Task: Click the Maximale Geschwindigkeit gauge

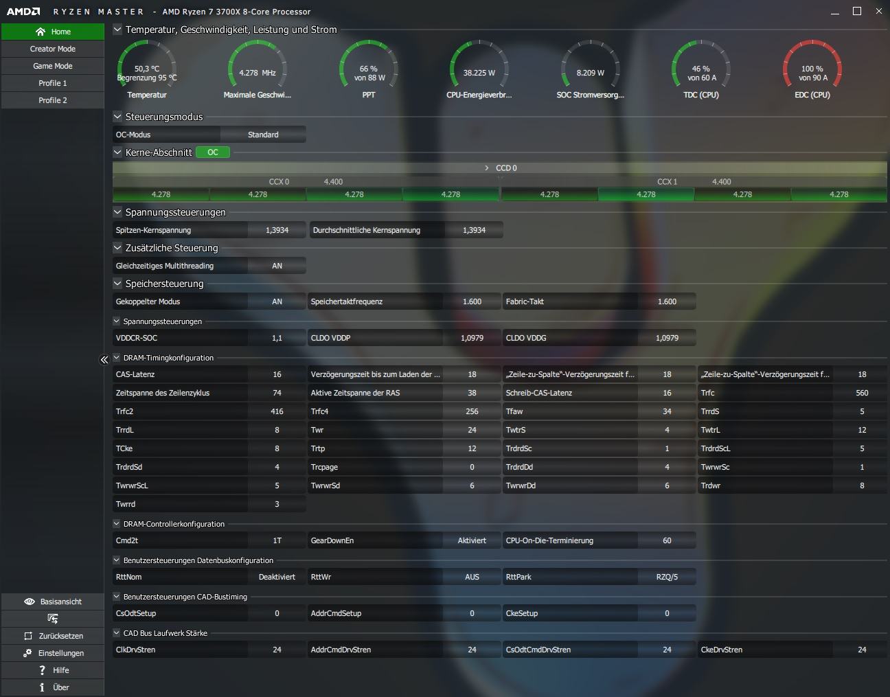Action: pyautogui.click(x=258, y=69)
